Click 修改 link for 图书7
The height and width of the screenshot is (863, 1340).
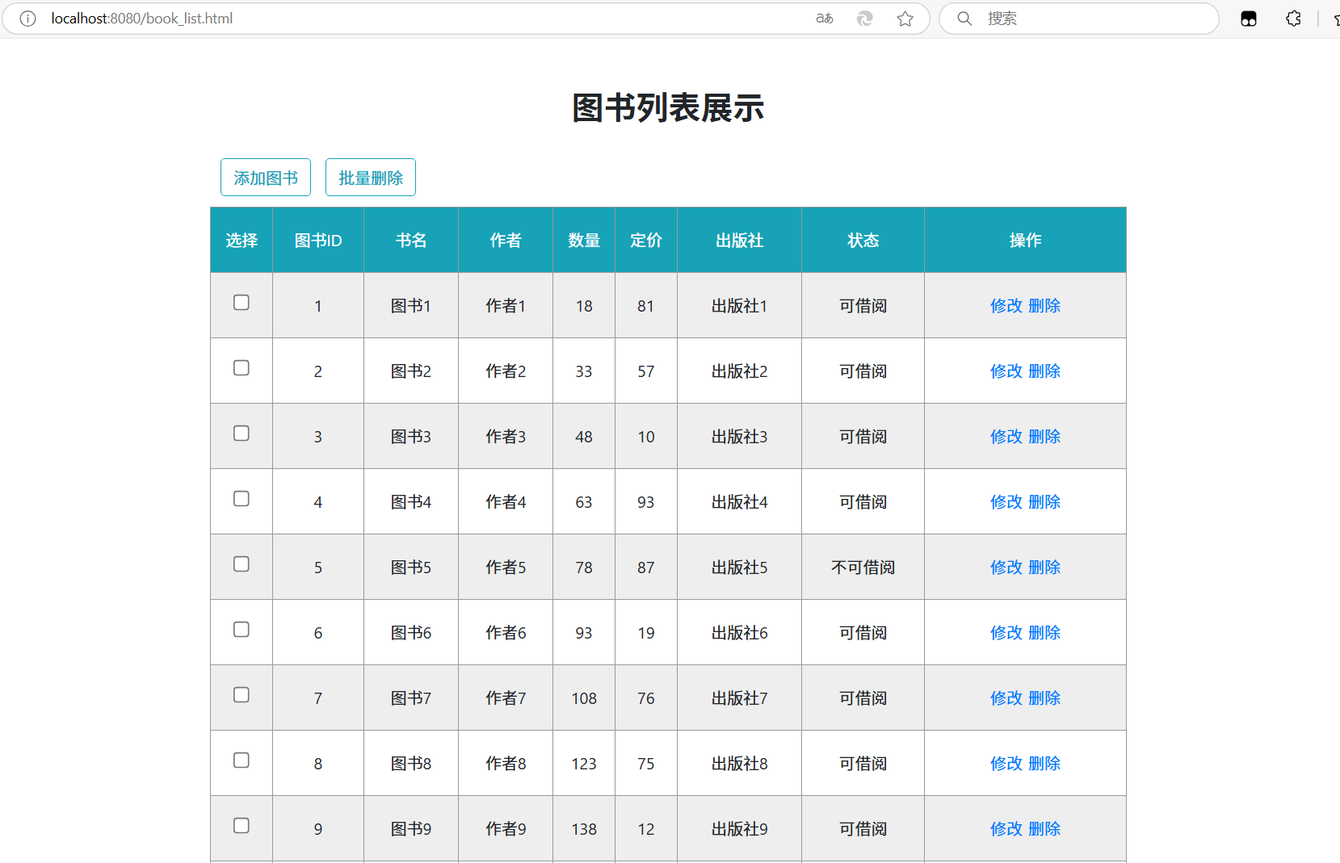(1006, 698)
